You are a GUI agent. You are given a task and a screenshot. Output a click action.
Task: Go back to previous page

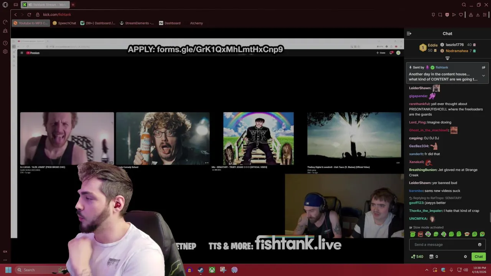click(15, 15)
